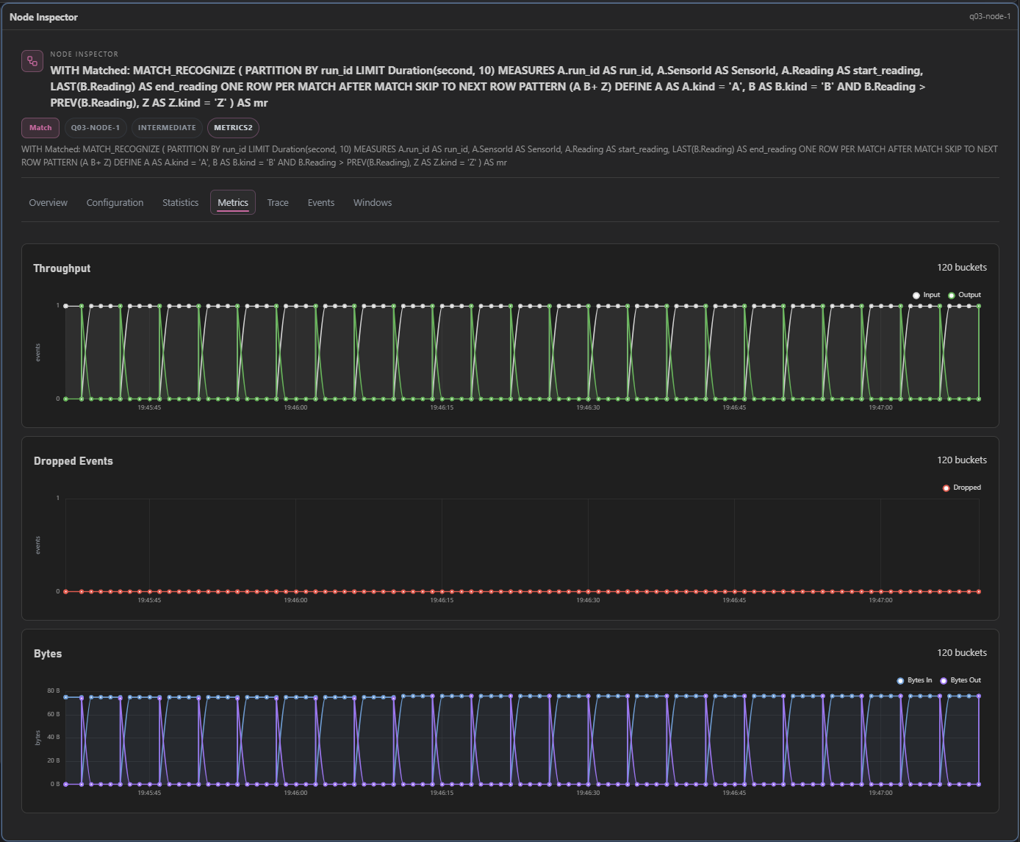This screenshot has width=1020, height=842.
Task: Click 19:46:45 tick on Bytes chart
Action: (734, 793)
